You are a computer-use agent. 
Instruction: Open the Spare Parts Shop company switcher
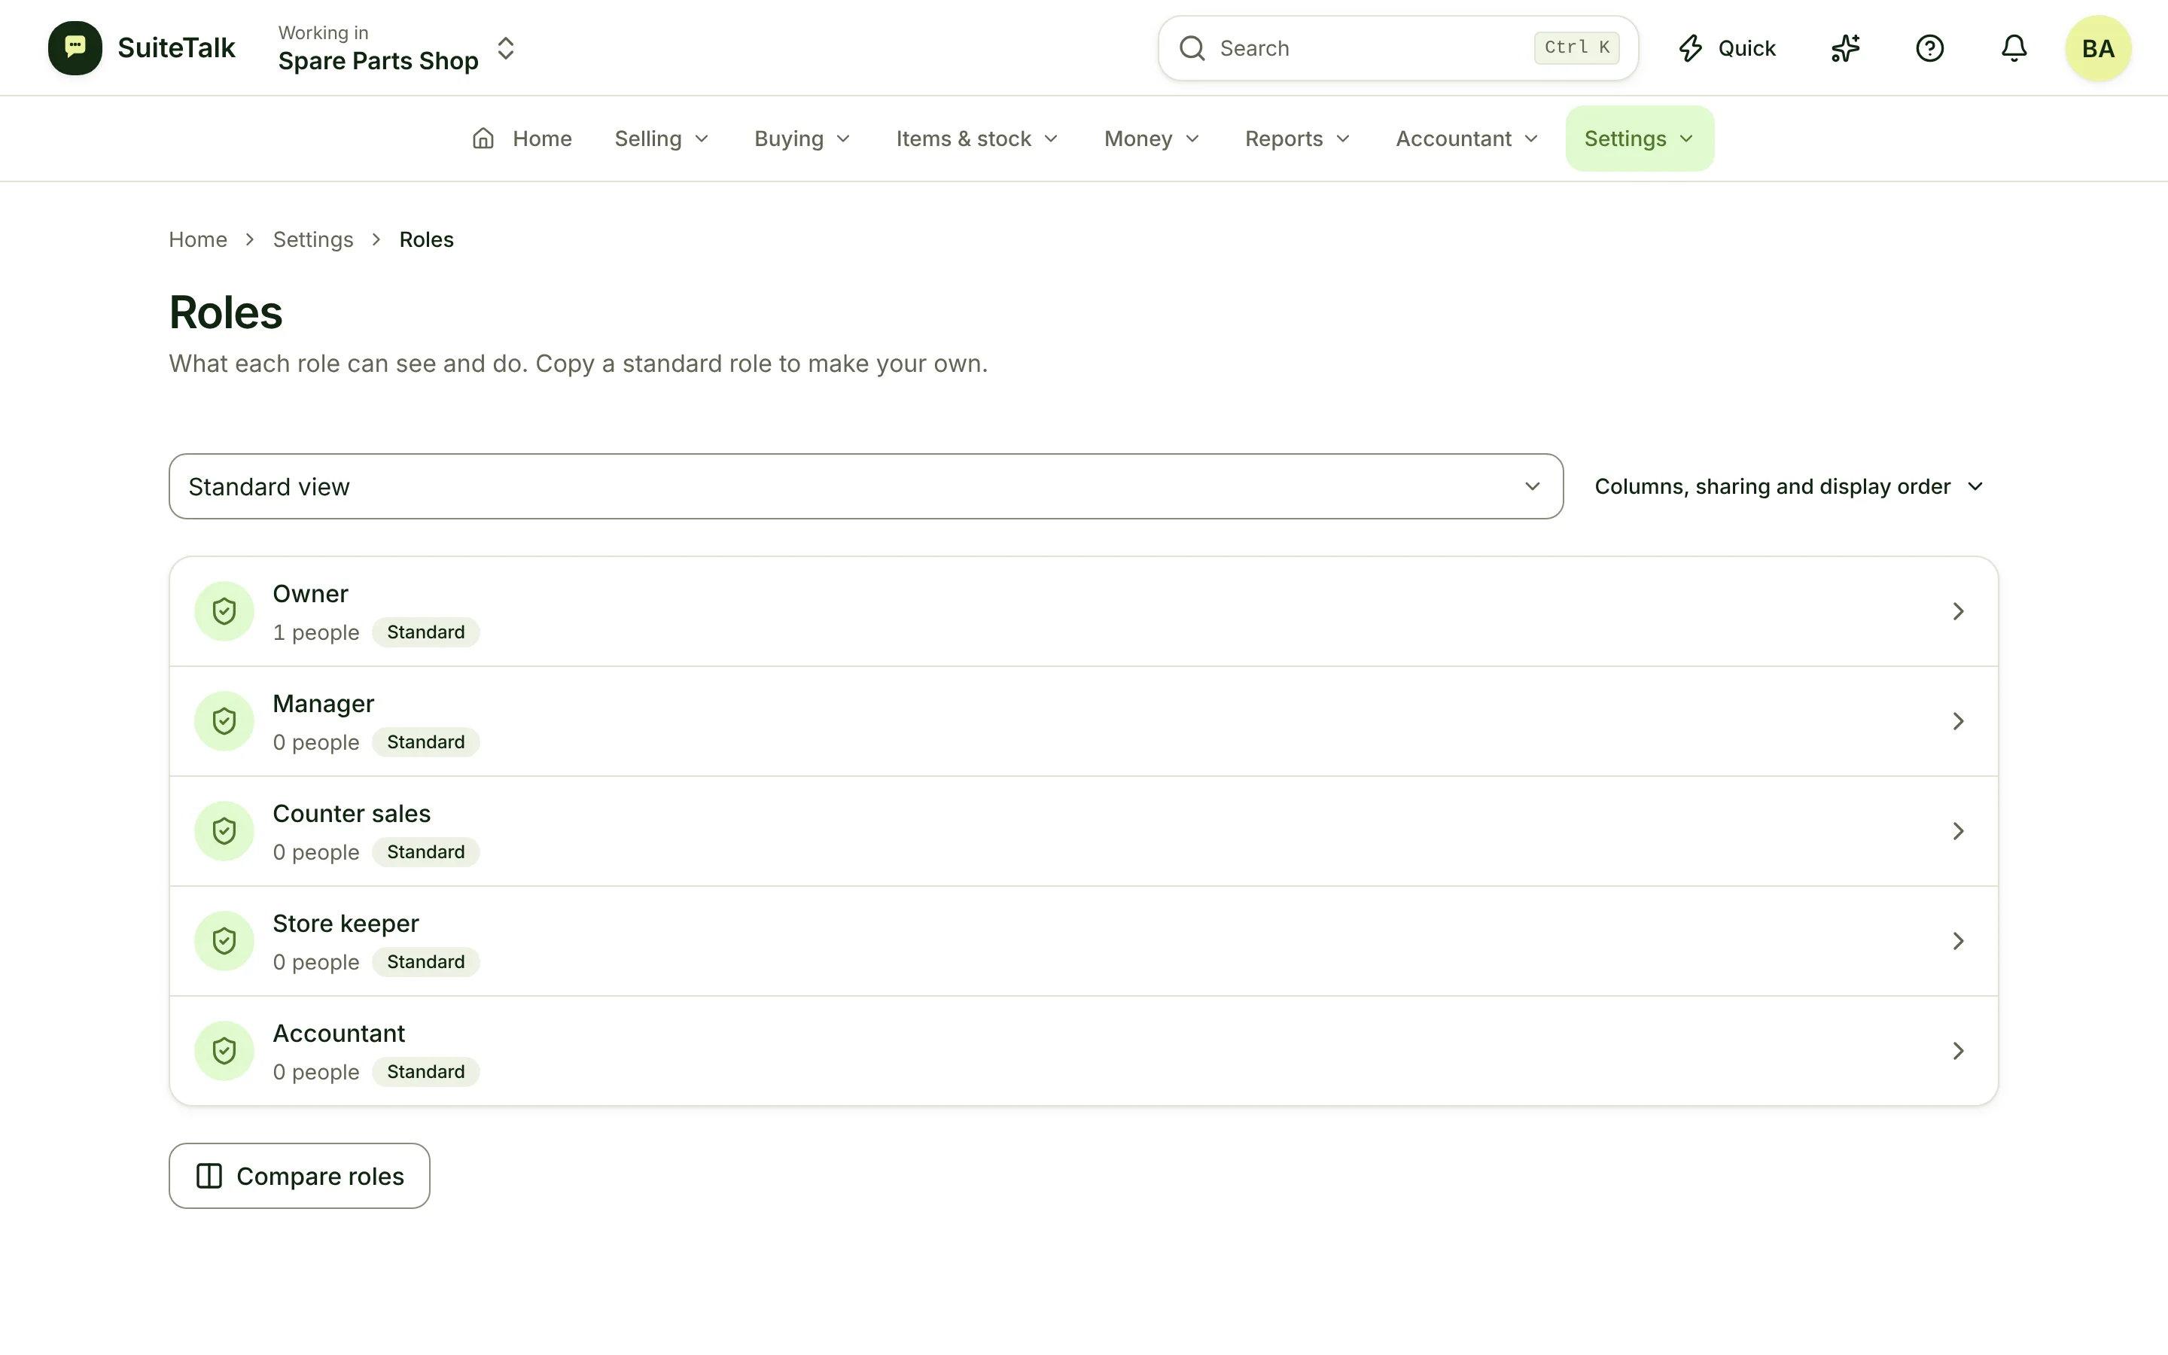pyautogui.click(x=396, y=48)
